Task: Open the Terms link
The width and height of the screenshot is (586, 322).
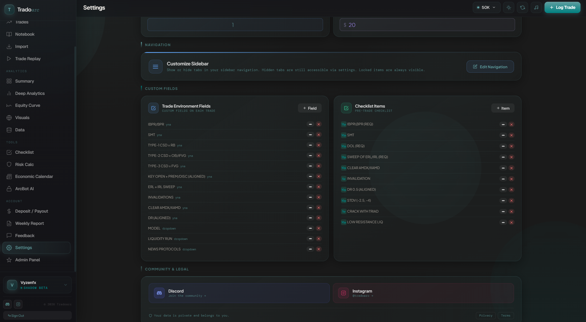Action: [506, 315]
